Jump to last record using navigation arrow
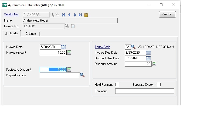This screenshot has width=221, height=124. tap(80, 15)
